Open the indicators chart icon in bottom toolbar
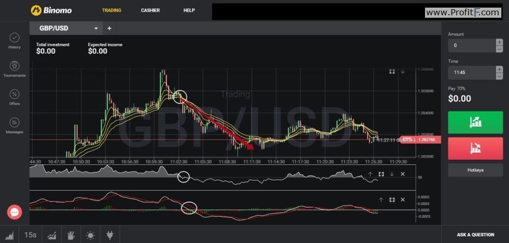Viewport: 509px width, 243px height. [51, 235]
